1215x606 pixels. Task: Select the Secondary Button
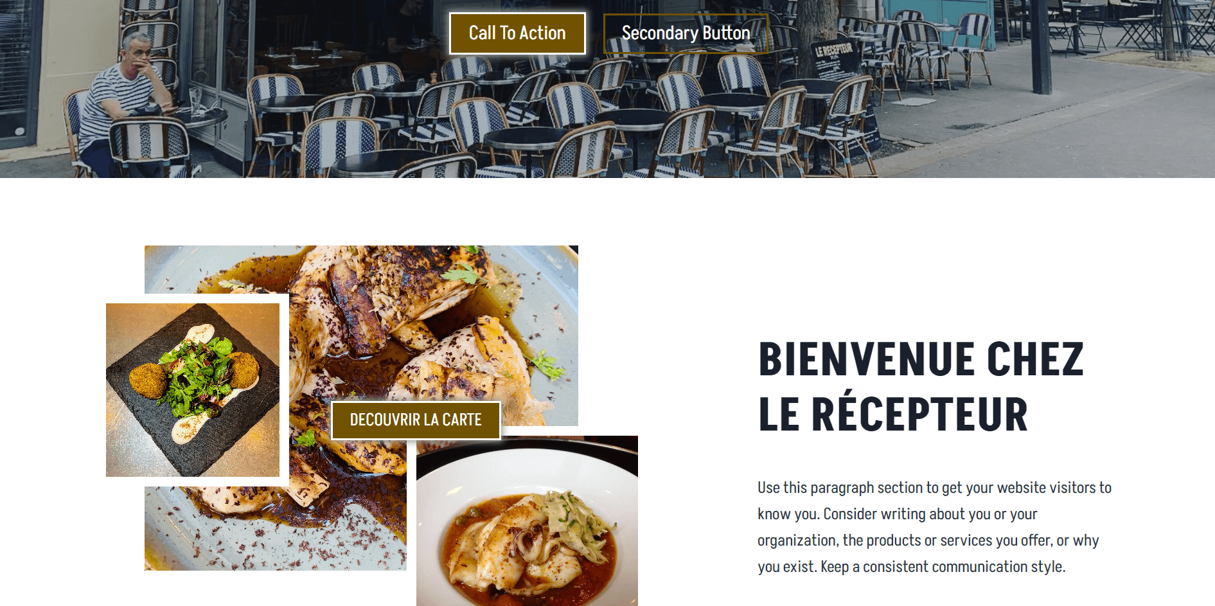[686, 33]
